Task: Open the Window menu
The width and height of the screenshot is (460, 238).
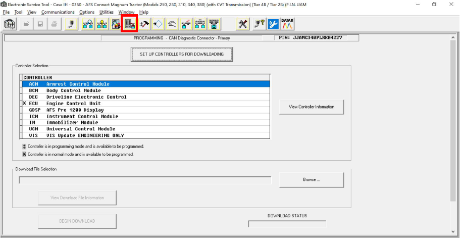Action: [x=126, y=12]
